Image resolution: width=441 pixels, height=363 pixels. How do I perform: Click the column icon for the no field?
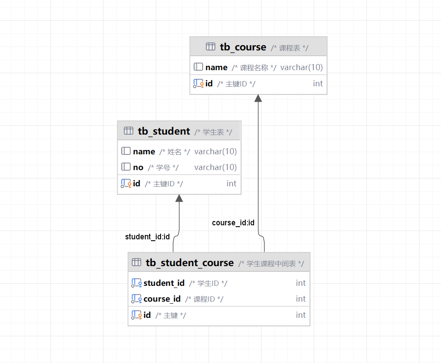[126, 167]
